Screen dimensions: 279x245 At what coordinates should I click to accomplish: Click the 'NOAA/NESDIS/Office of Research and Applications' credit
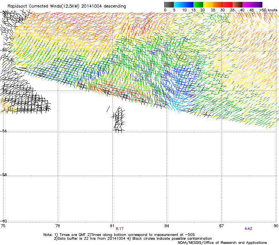click(x=222, y=243)
